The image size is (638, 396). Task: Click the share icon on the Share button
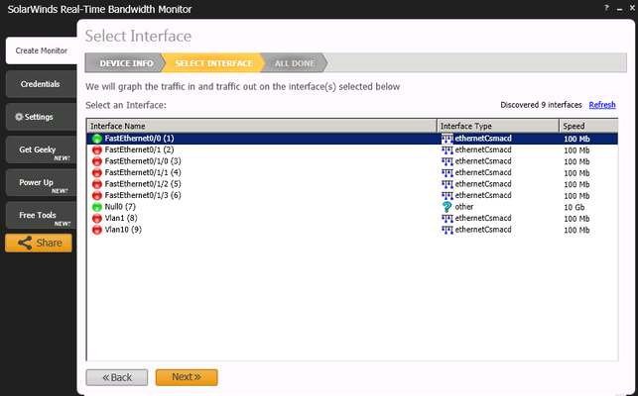coord(25,243)
